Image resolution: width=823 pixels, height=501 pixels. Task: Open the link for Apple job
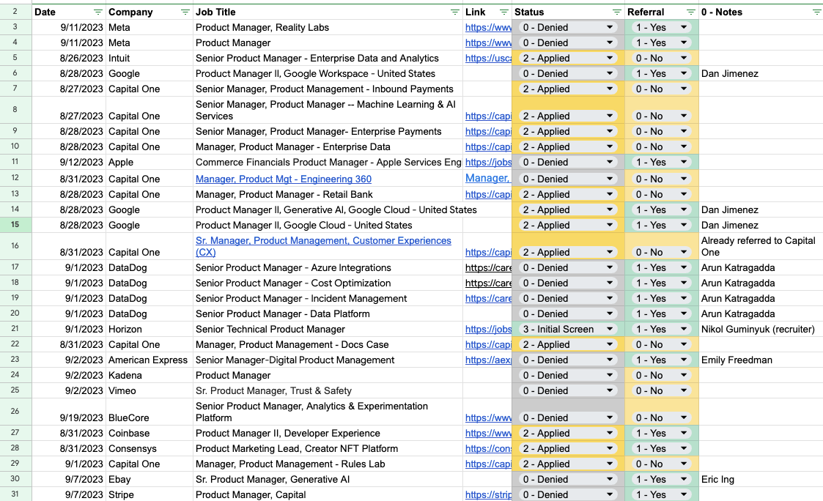(x=488, y=163)
